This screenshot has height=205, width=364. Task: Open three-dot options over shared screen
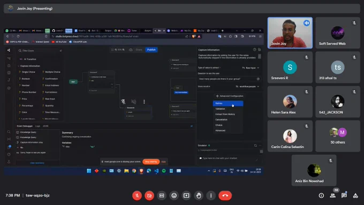144,102
